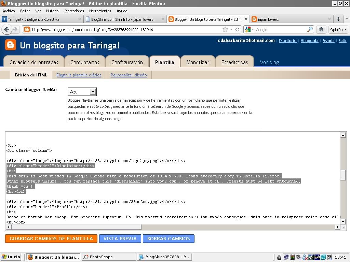This screenshot has height=262, width=350.
Task: Open the Windows Inicio start button
Action: click(11, 257)
